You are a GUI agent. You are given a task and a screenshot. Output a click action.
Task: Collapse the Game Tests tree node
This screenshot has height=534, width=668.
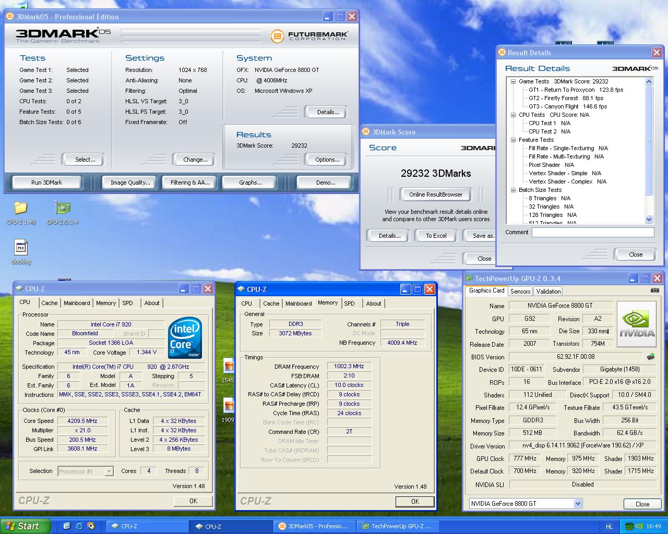point(513,81)
